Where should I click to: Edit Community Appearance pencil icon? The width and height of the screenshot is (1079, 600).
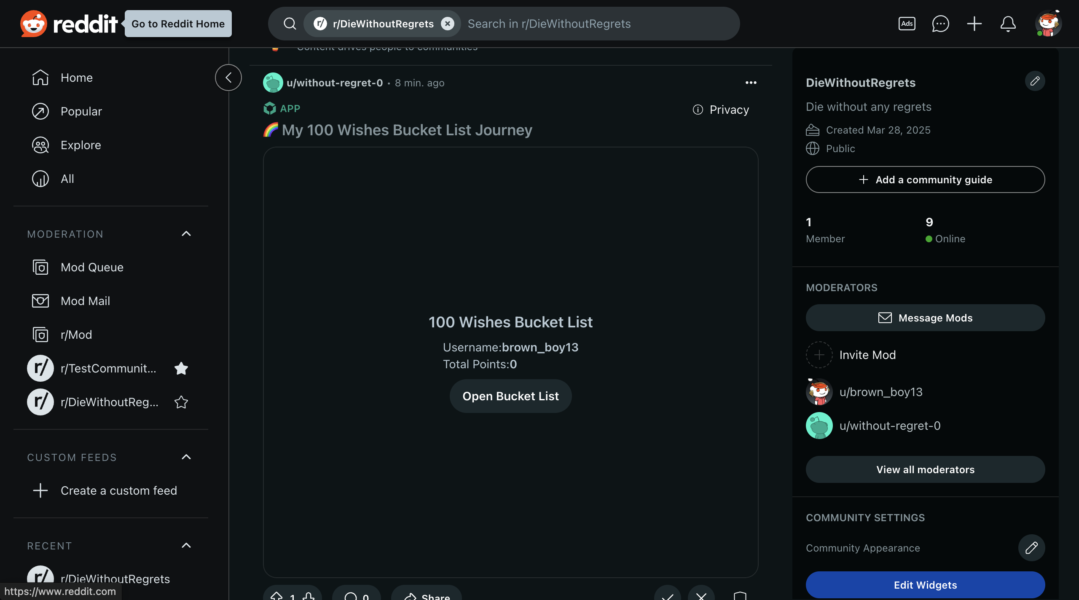point(1031,548)
